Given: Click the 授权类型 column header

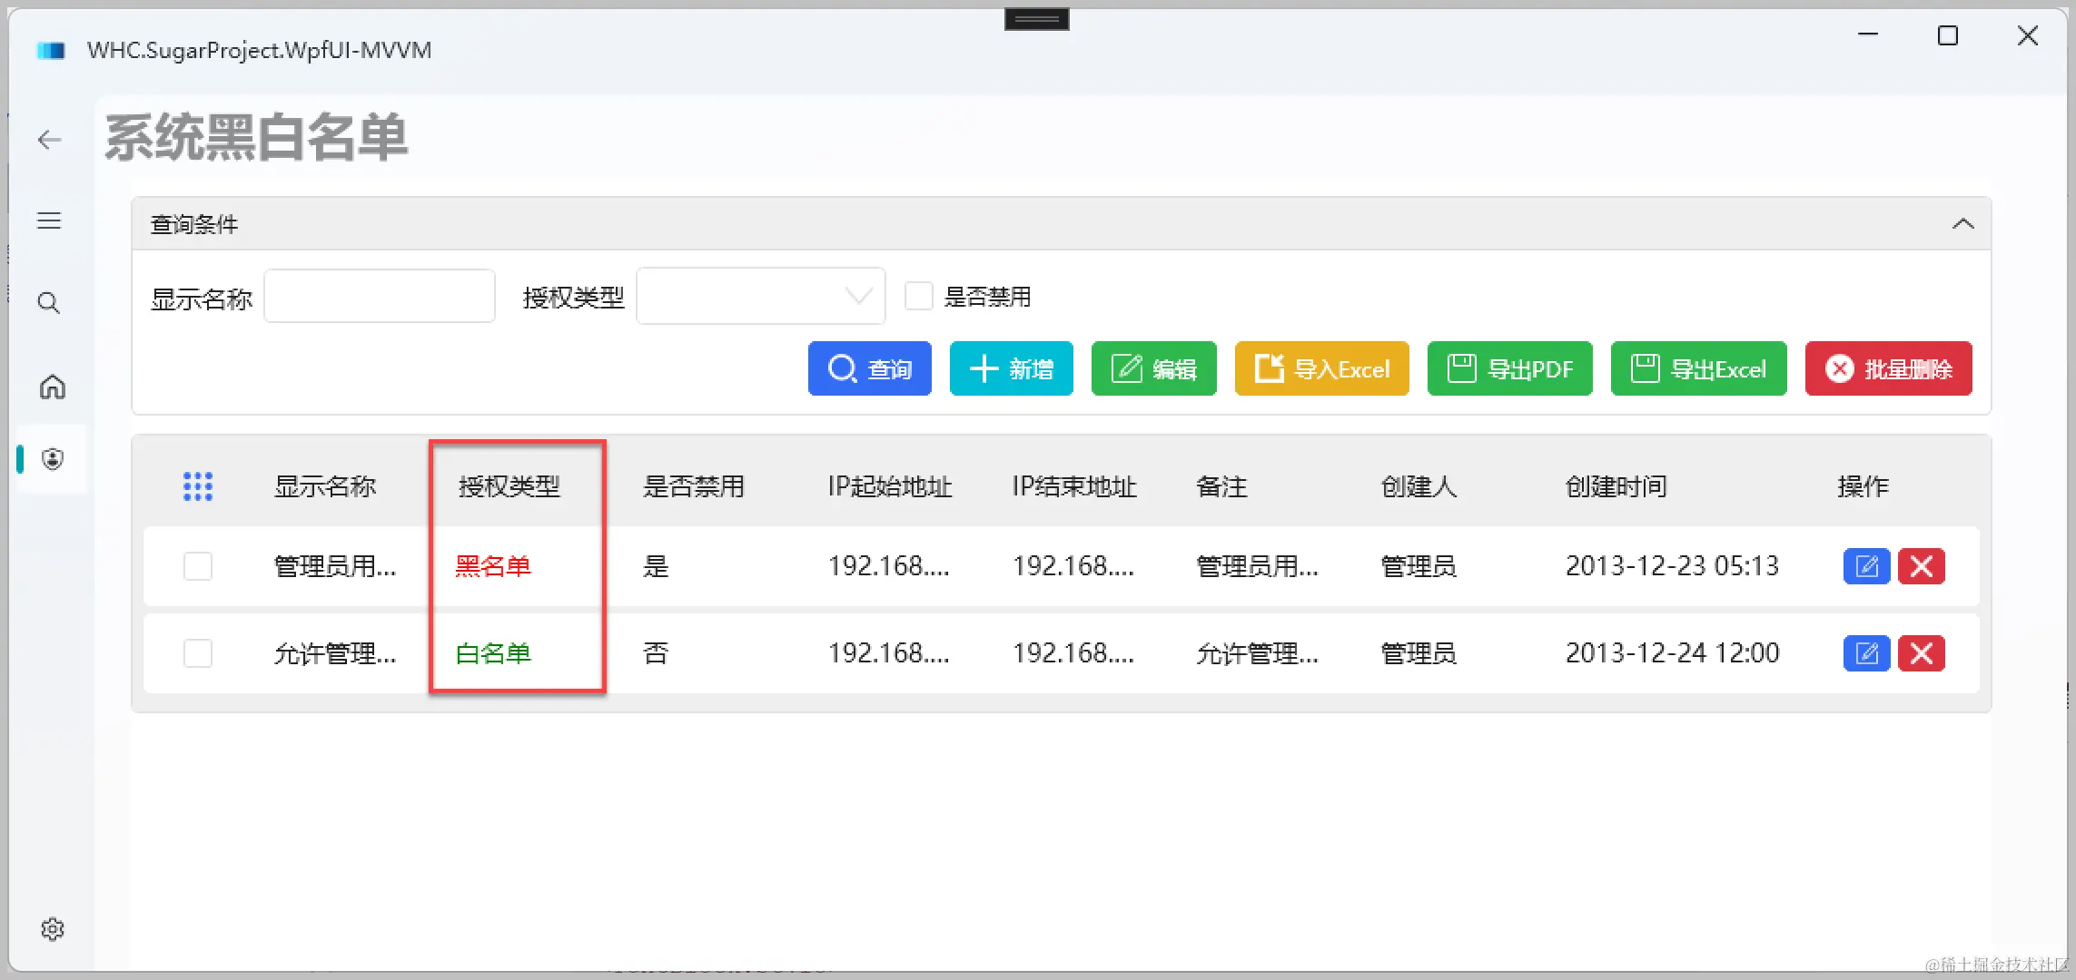Looking at the screenshot, I should pos(509,486).
